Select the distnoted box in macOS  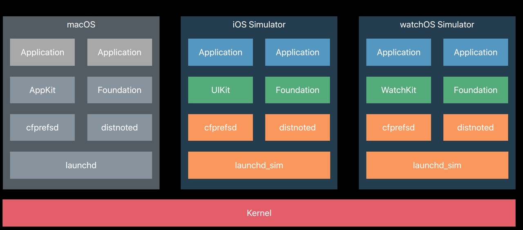120,127
